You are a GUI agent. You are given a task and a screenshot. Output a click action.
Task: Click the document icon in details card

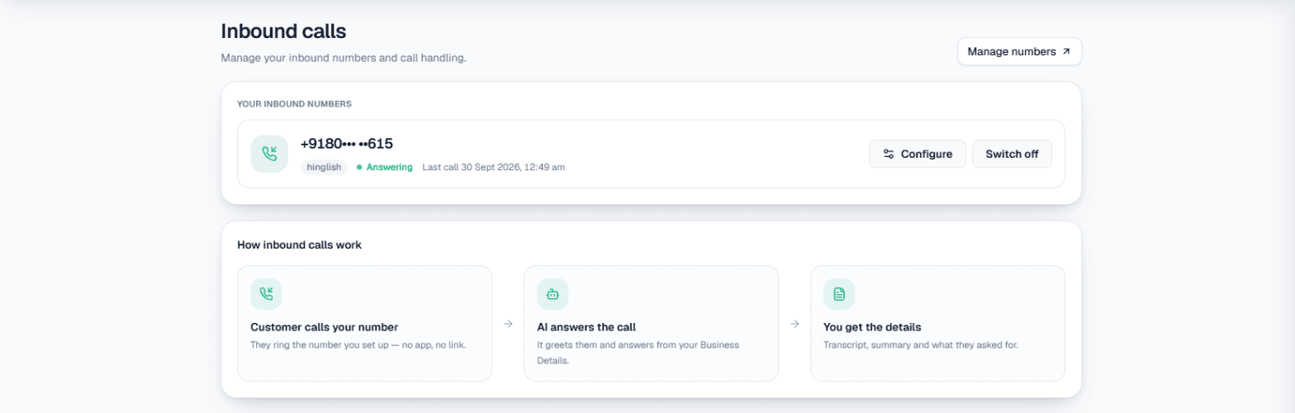pyautogui.click(x=839, y=294)
